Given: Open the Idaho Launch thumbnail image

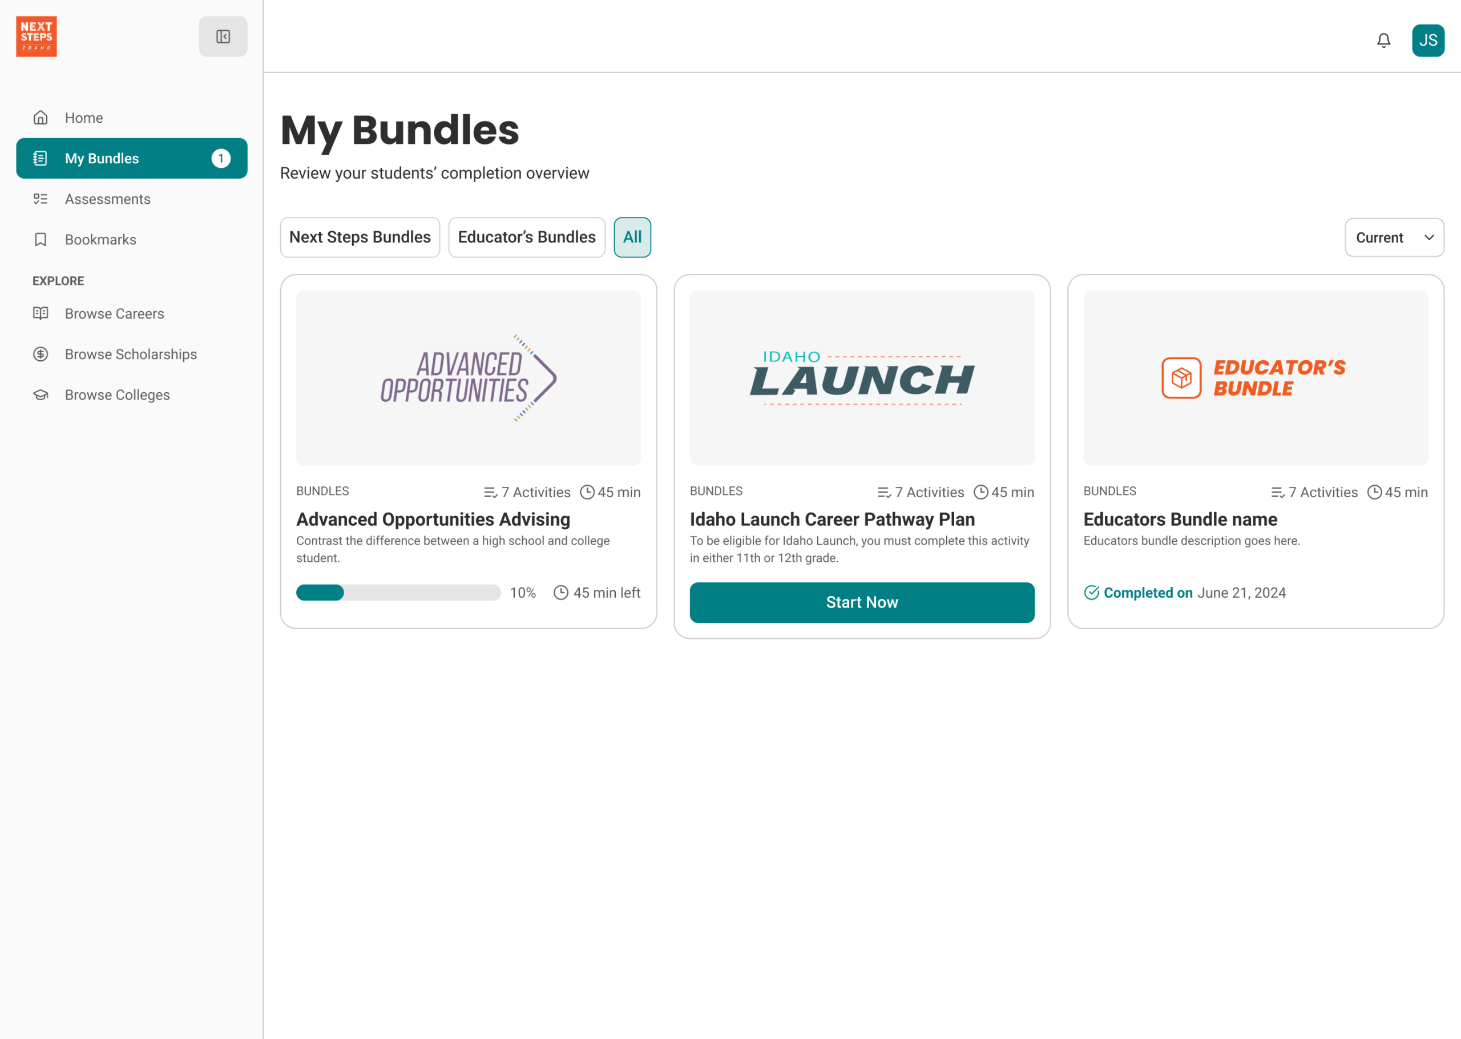Looking at the screenshot, I should coord(861,377).
